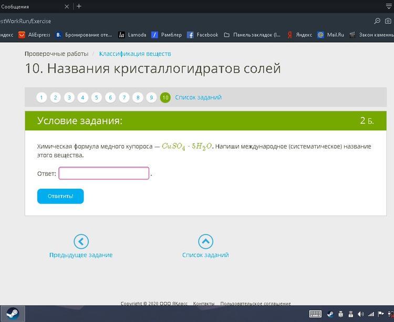394x322 pixels.
Task: Open the Mail.Ru bookmark
Action: 330,35
